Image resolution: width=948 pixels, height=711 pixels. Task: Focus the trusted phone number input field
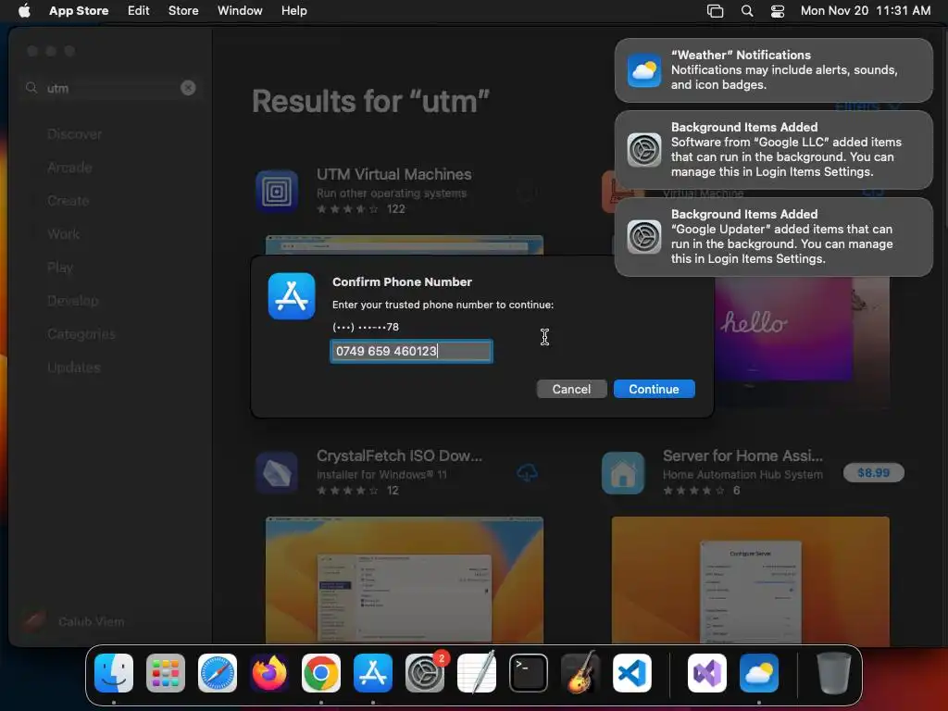coord(411,351)
